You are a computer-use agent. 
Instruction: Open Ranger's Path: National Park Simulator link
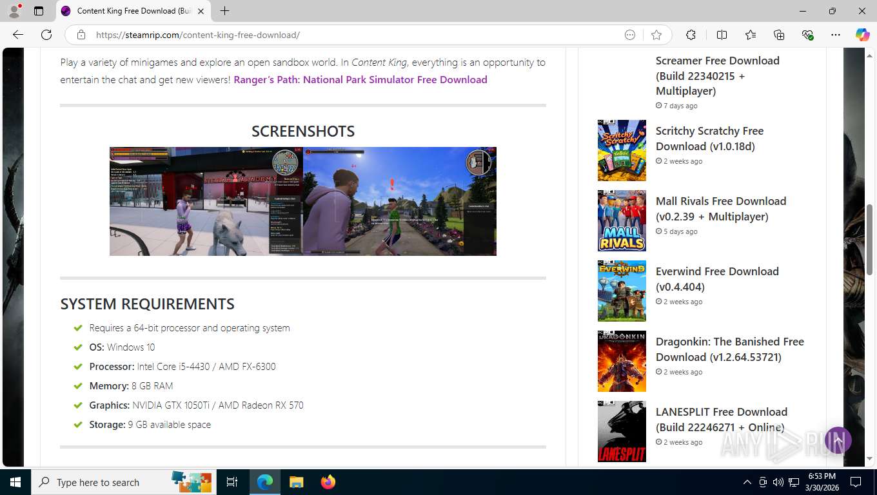[x=360, y=80]
